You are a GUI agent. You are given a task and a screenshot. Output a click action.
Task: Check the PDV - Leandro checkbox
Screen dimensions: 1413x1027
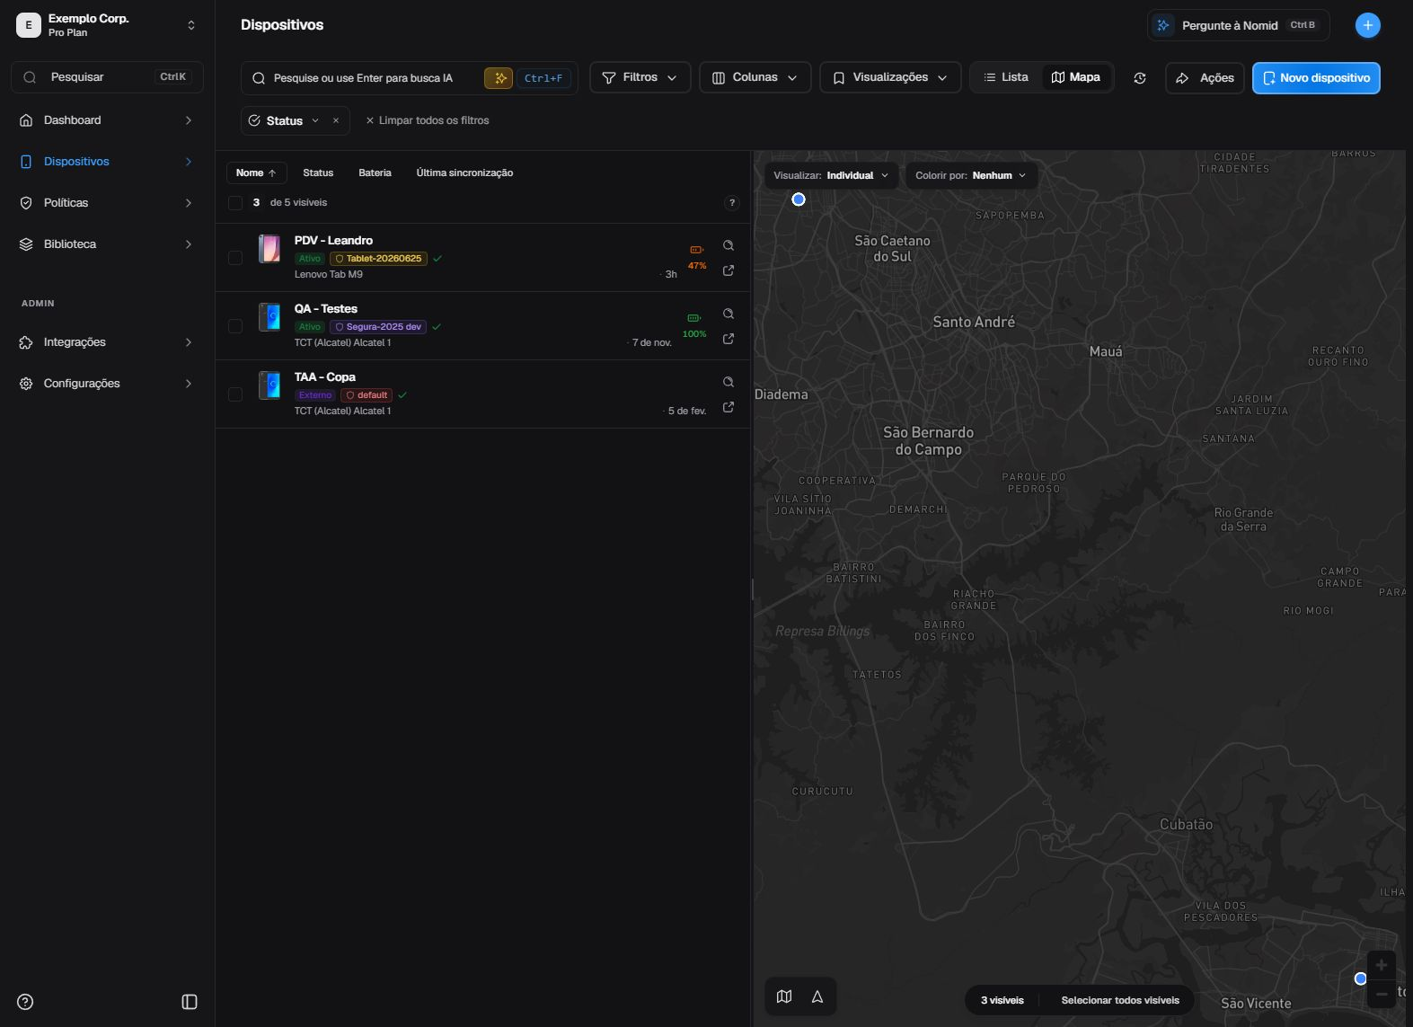pos(235,258)
